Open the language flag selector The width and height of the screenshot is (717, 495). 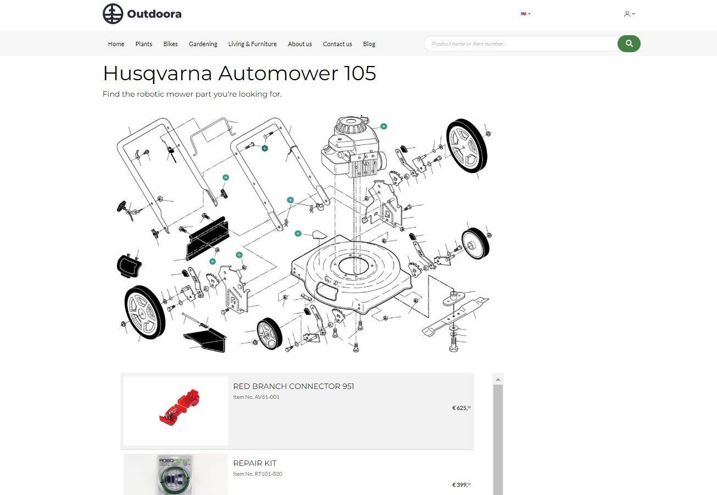(526, 14)
